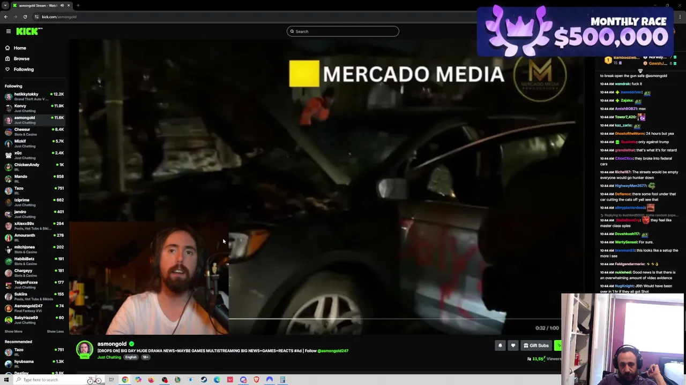Screen dimensions: 686x385
Task: Seek the embedded video progress bar
Action: pyautogui.click(x=394, y=320)
